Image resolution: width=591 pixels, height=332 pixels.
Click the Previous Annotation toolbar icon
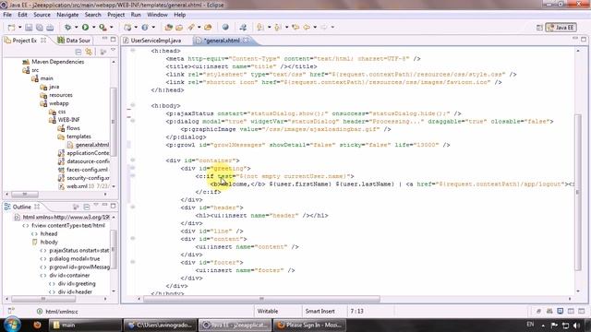(278, 27)
